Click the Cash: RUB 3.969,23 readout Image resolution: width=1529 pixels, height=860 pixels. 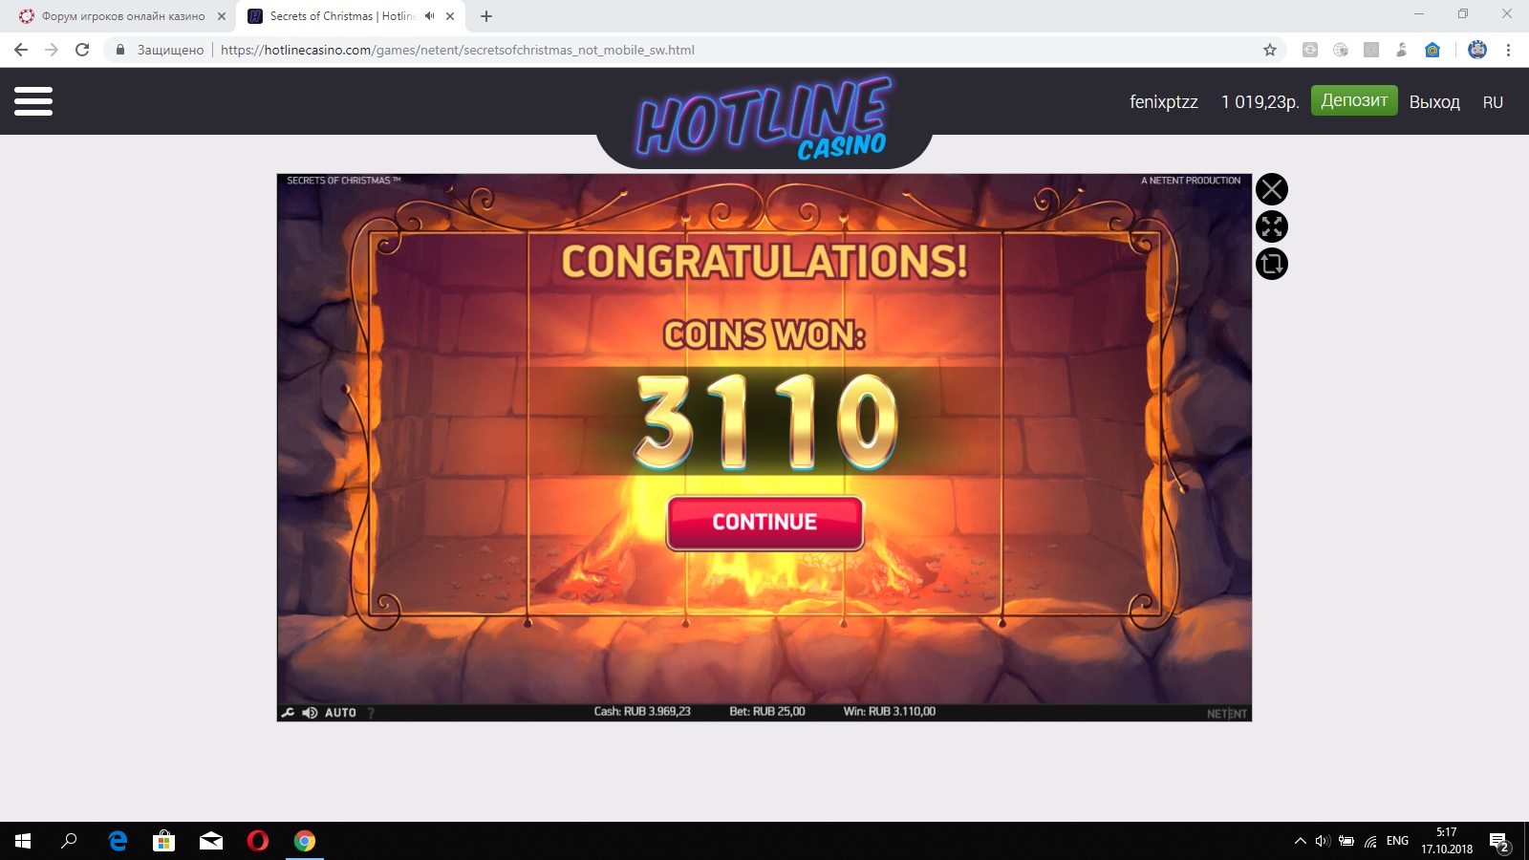642,712
